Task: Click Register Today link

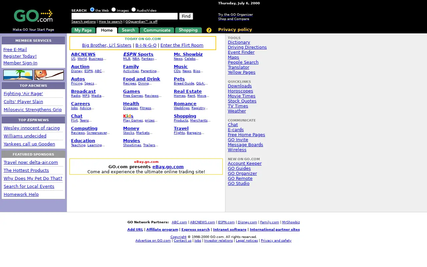Action: (20, 56)
